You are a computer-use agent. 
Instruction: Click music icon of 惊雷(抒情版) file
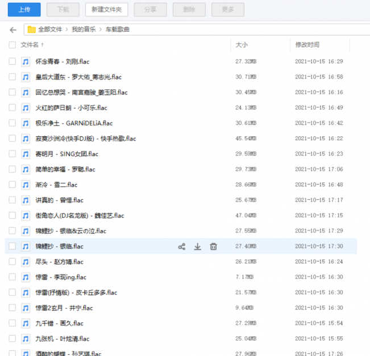pos(26,292)
